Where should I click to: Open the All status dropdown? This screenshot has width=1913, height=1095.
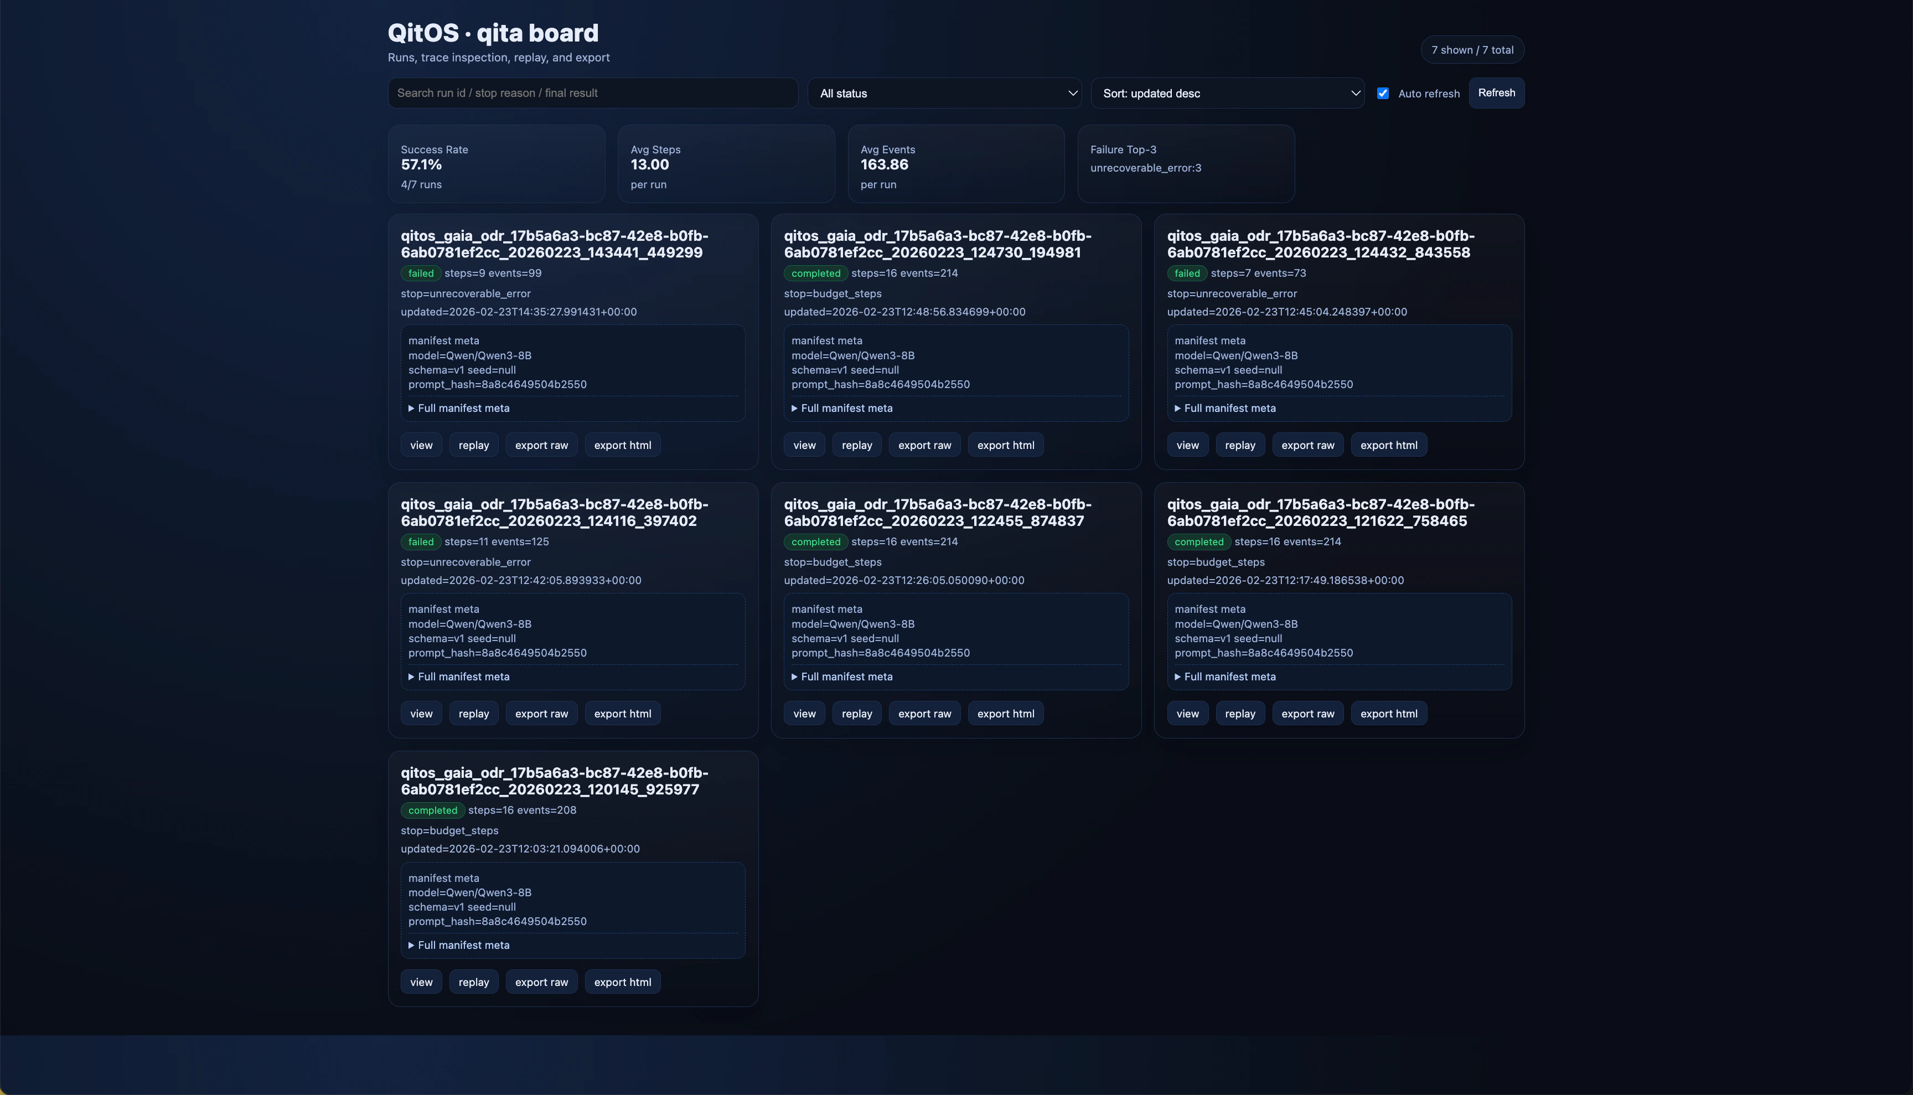coord(944,92)
